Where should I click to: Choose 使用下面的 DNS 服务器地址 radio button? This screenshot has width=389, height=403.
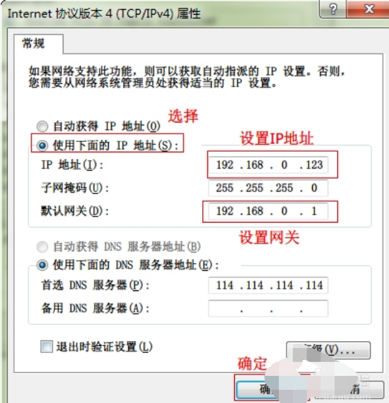coord(43,265)
